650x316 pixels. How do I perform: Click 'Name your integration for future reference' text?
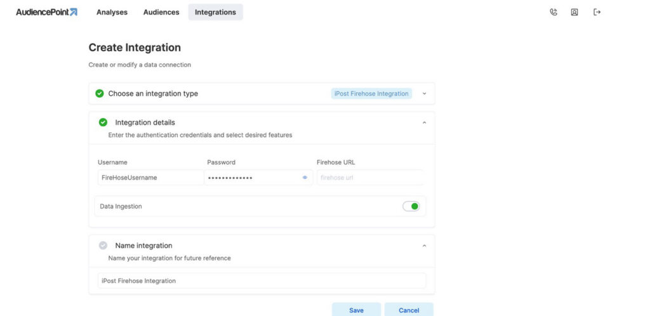[169, 258]
